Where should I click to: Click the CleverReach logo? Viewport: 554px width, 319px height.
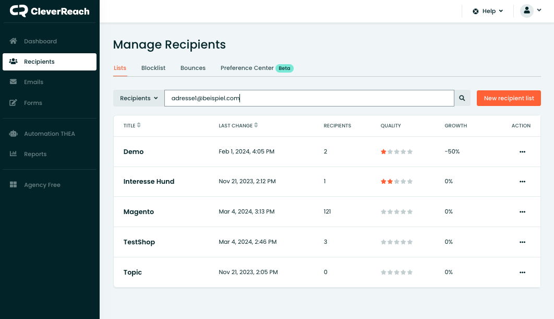click(50, 11)
